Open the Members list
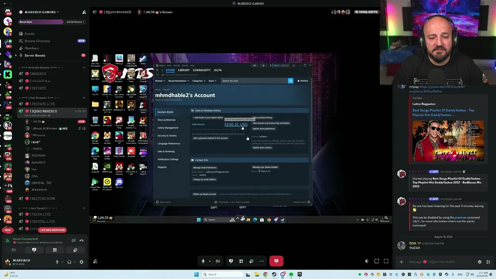The width and height of the screenshot is (496, 279). tap(31, 48)
